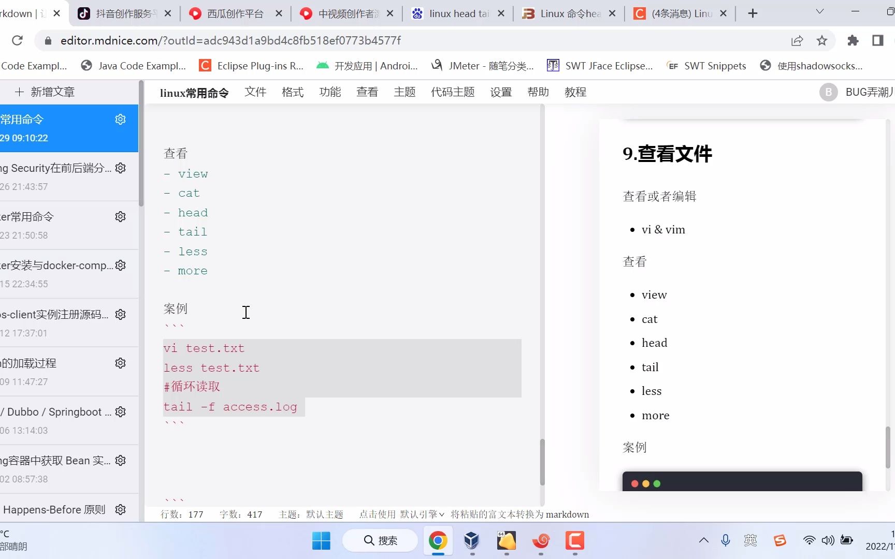The height and width of the screenshot is (559, 895).
Task: Bookmark the page via the star icon
Action: (x=821, y=40)
